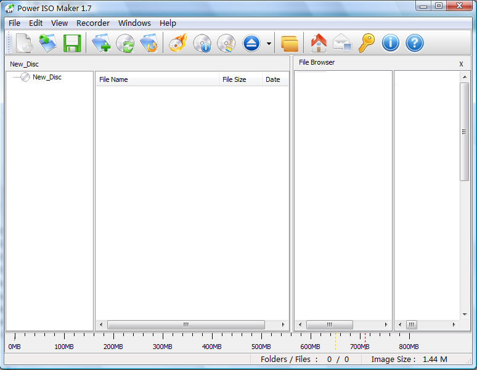Open the dropdown arrow beside the Eject icon
The image size is (477, 370).
[269, 44]
